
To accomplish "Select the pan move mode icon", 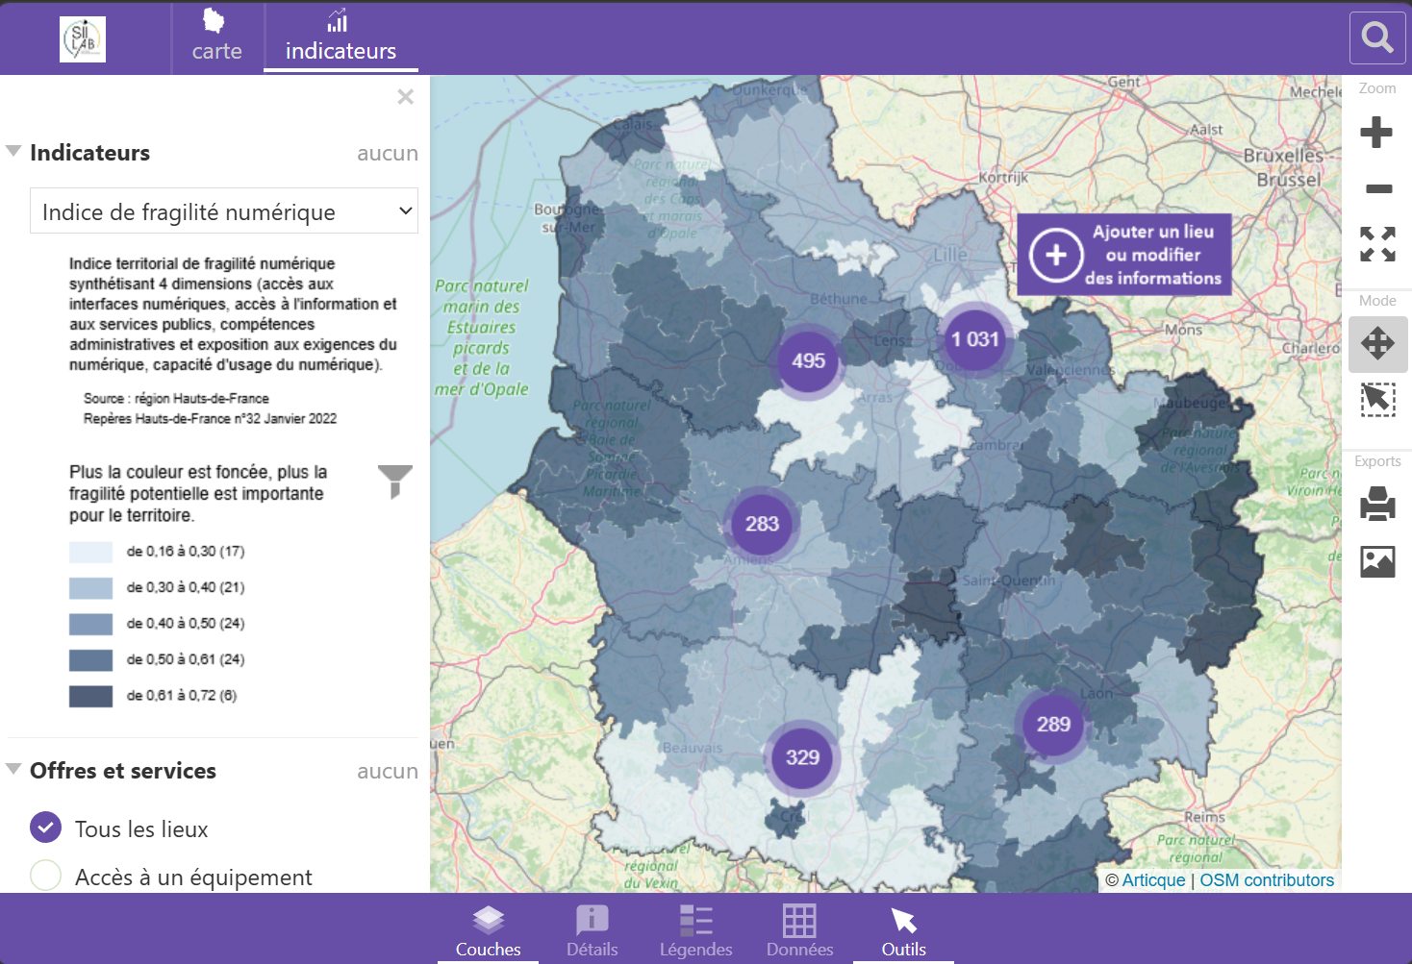I will (x=1377, y=343).
